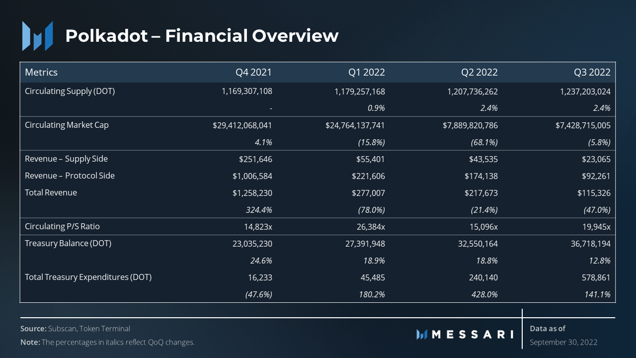This screenshot has height=358, width=636.
Task: Click the MESSARI wordmark logo in the footer
Action: coord(465,334)
